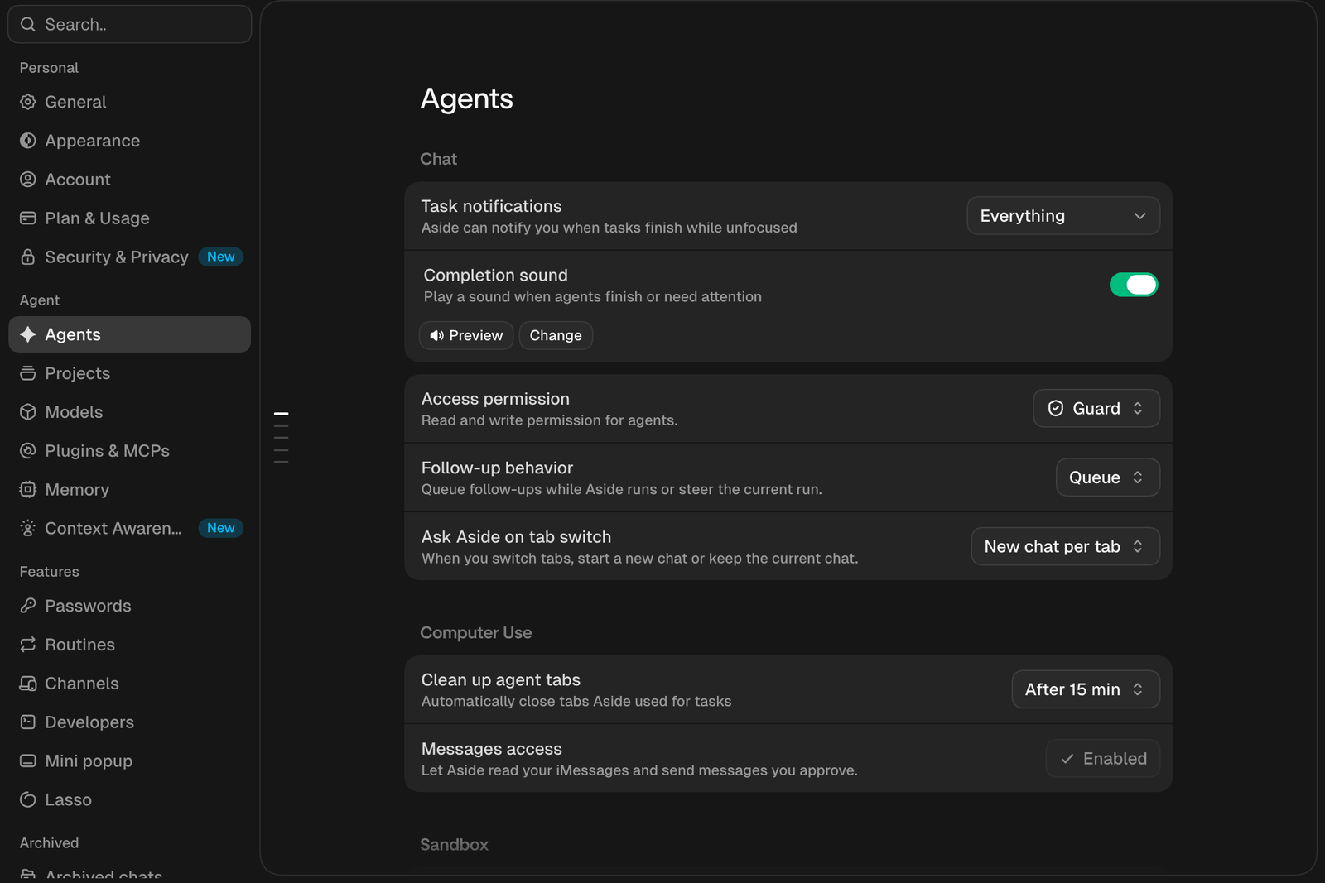The image size is (1325, 883).
Task: Click the Plan & Usage card icon
Action: (28, 218)
